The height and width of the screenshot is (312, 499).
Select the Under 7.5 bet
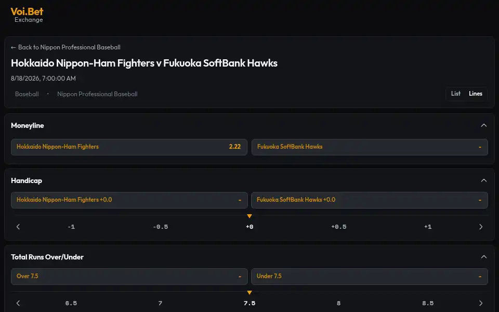(370, 276)
